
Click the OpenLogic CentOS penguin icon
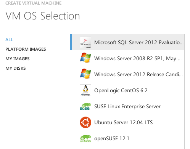pyautogui.click(x=85, y=90)
